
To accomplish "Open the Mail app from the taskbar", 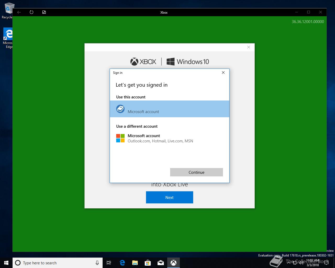I will 160,263.
